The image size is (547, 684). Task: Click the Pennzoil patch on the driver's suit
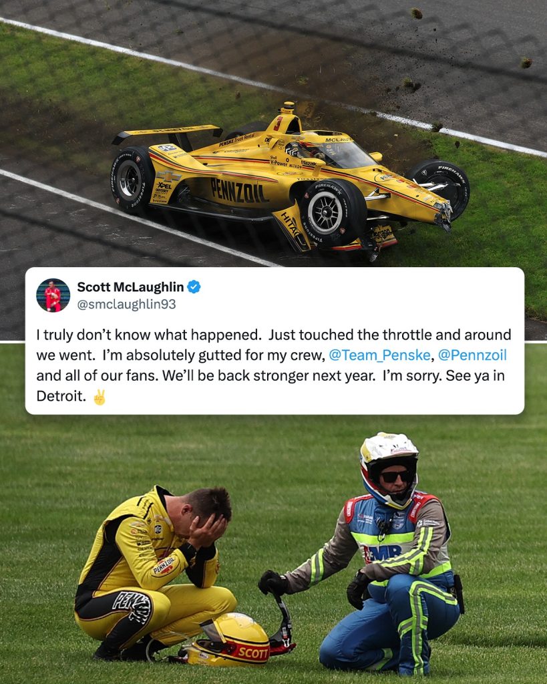[164, 566]
